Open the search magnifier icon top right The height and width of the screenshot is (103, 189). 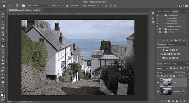176,6
